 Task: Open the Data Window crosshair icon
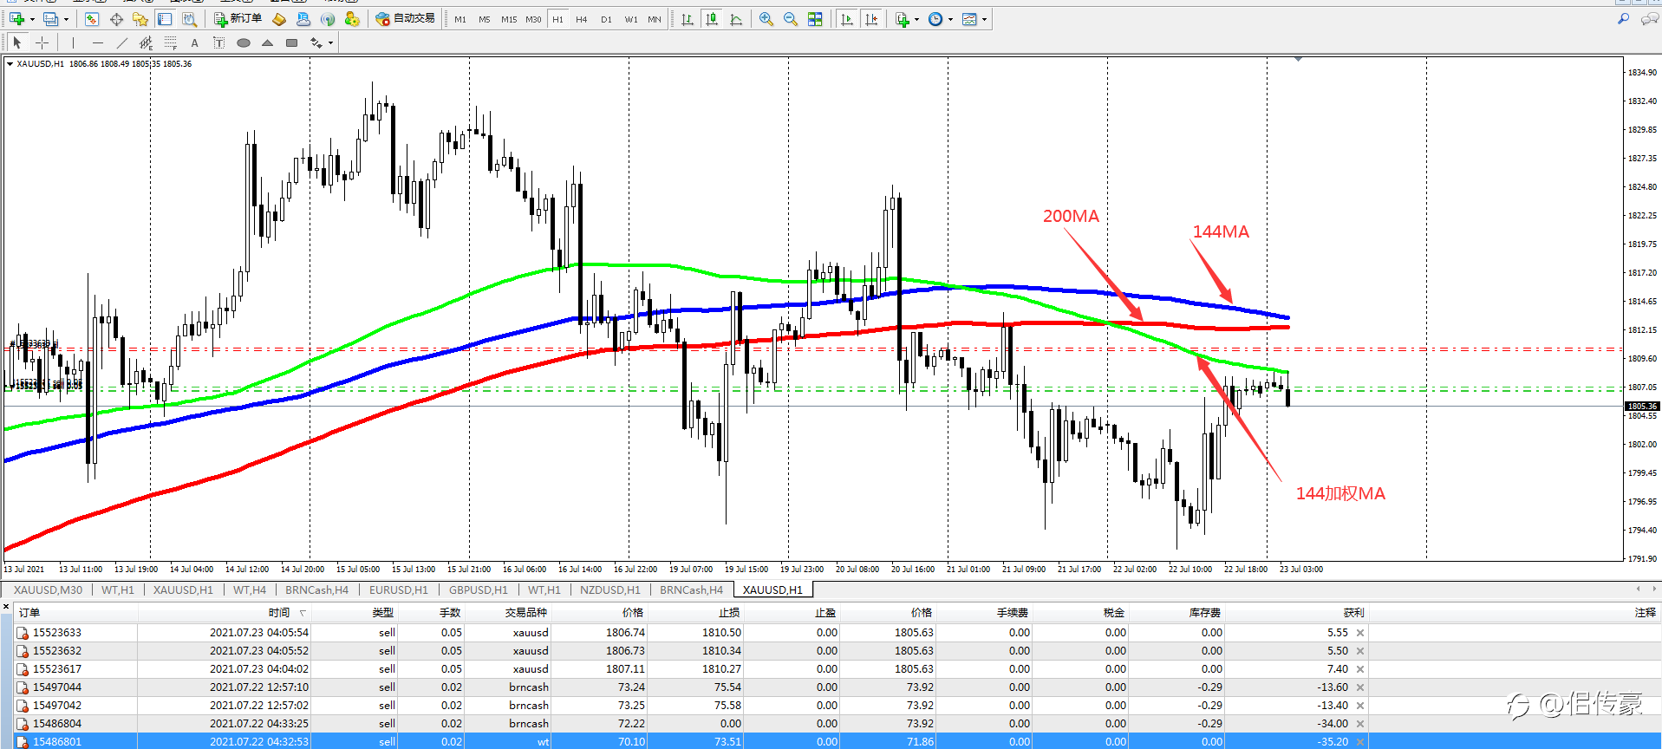pos(116,19)
